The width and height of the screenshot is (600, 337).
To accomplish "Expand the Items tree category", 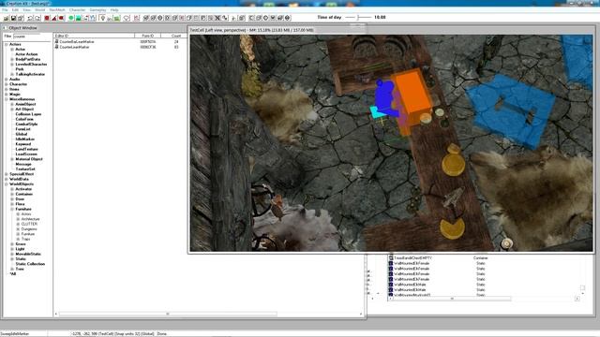I will pos(7,89).
